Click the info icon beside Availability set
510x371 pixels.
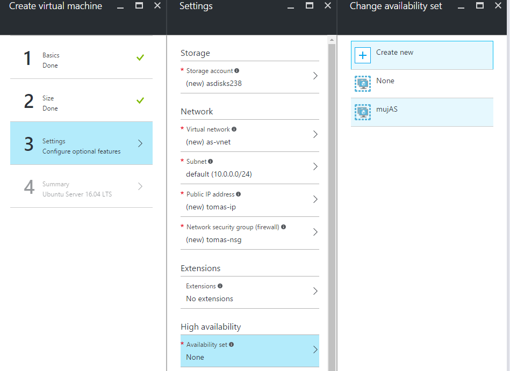(x=231, y=344)
